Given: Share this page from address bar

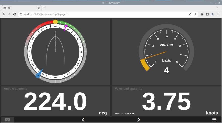Looking at the screenshot, I should pos(190,14).
